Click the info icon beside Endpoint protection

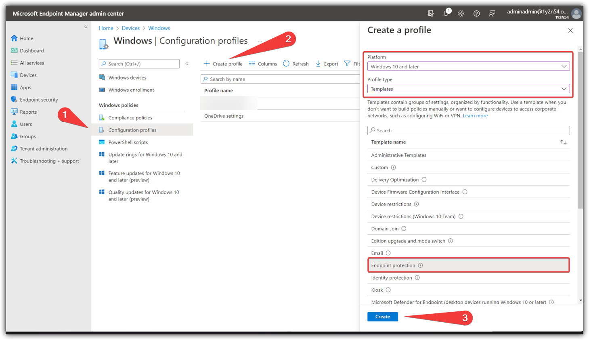pos(420,265)
